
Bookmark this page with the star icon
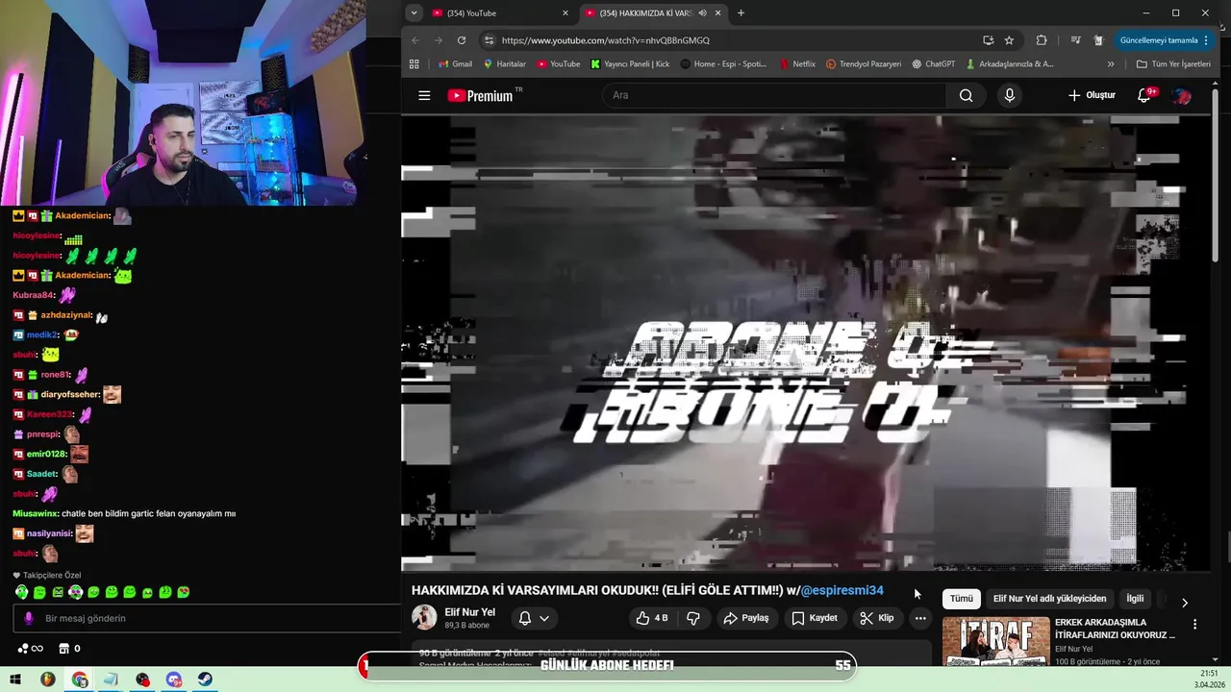point(1009,40)
